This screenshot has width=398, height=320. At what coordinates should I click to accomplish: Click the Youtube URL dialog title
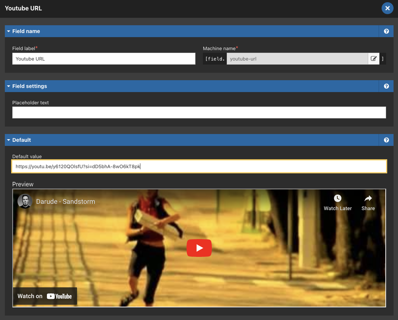coord(23,9)
